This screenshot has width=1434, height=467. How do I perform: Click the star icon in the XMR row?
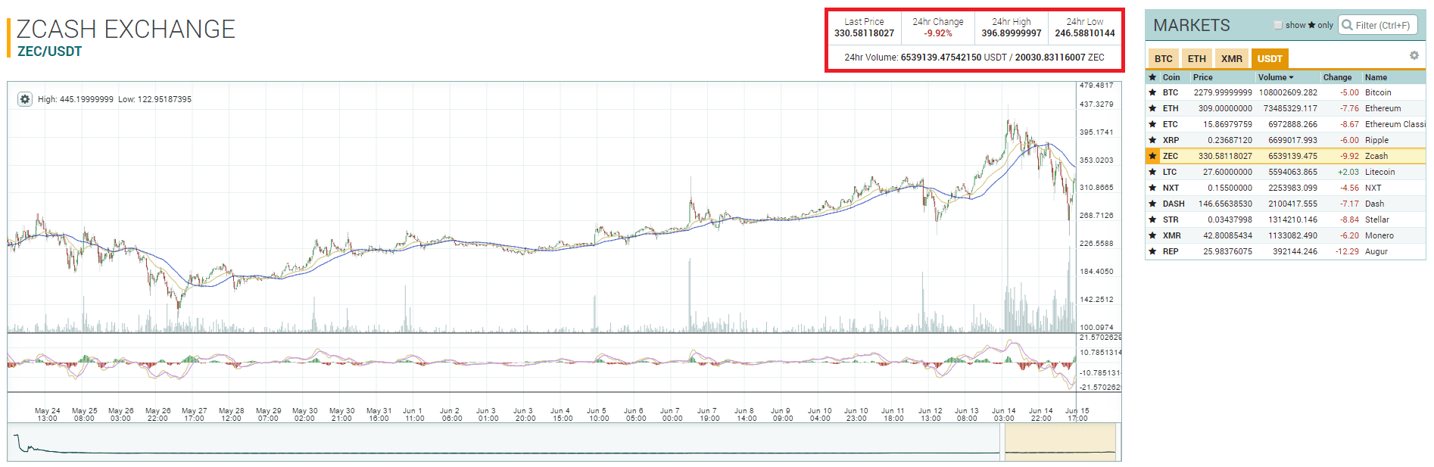tap(1152, 235)
